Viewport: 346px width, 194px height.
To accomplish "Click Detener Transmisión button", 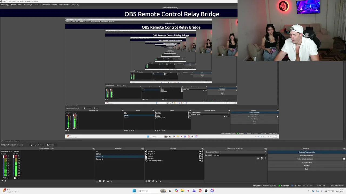I will [x=307, y=152].
